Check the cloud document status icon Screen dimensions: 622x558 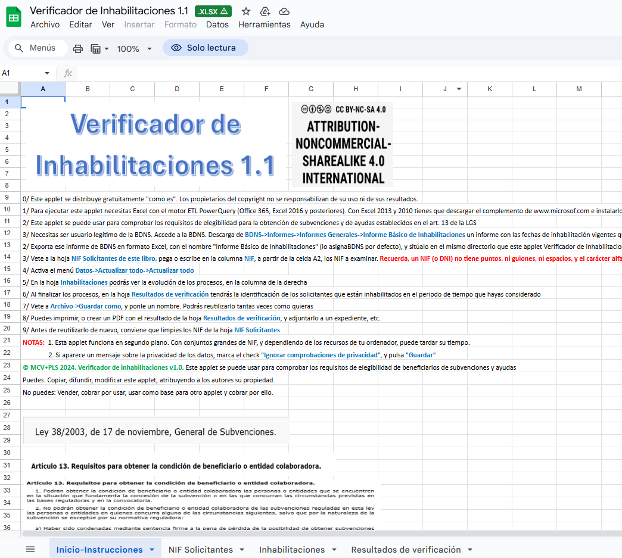[x=284, y=11]
